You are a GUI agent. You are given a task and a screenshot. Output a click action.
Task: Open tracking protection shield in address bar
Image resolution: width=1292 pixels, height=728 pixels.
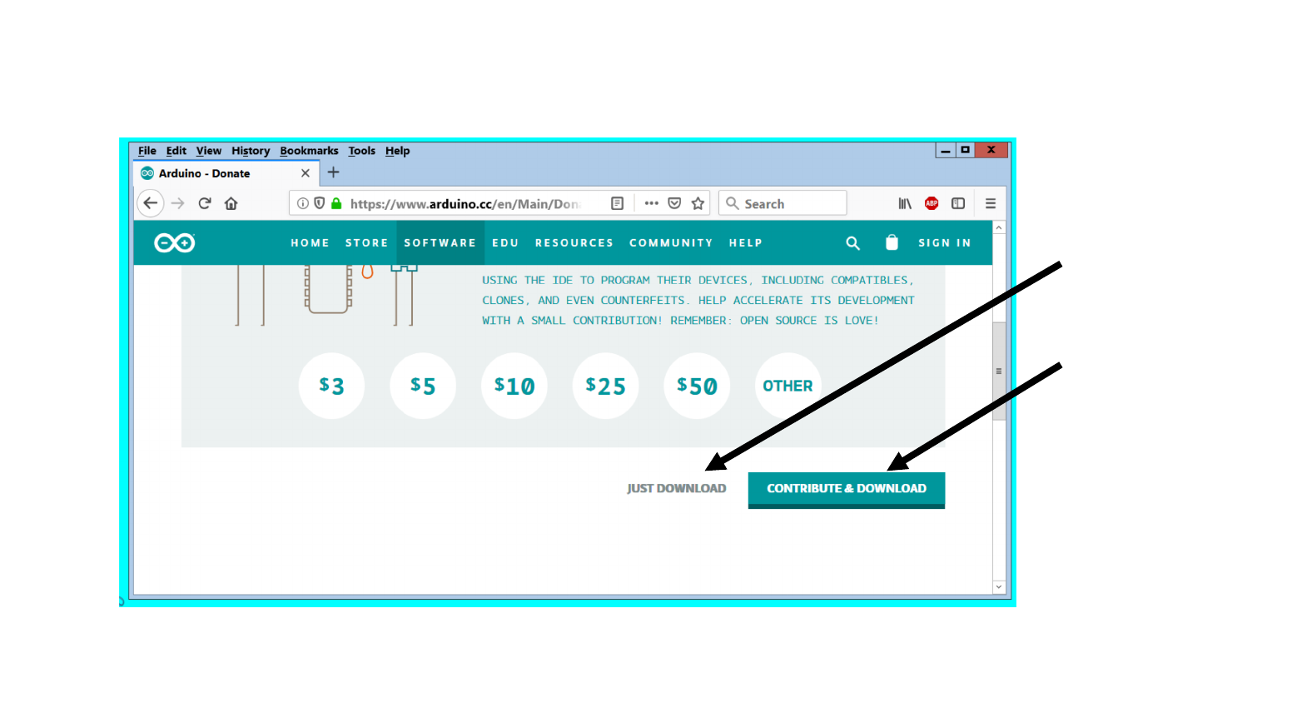click(x=319, y=203)
